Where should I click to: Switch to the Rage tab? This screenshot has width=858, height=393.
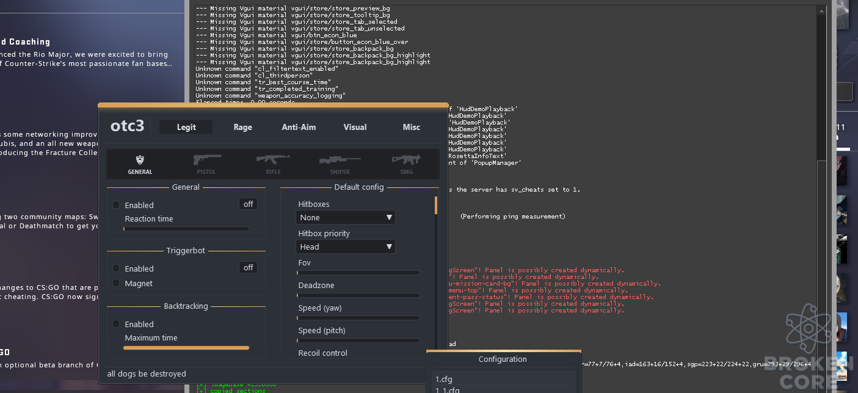pyautogui.click(x=242, y=127)
